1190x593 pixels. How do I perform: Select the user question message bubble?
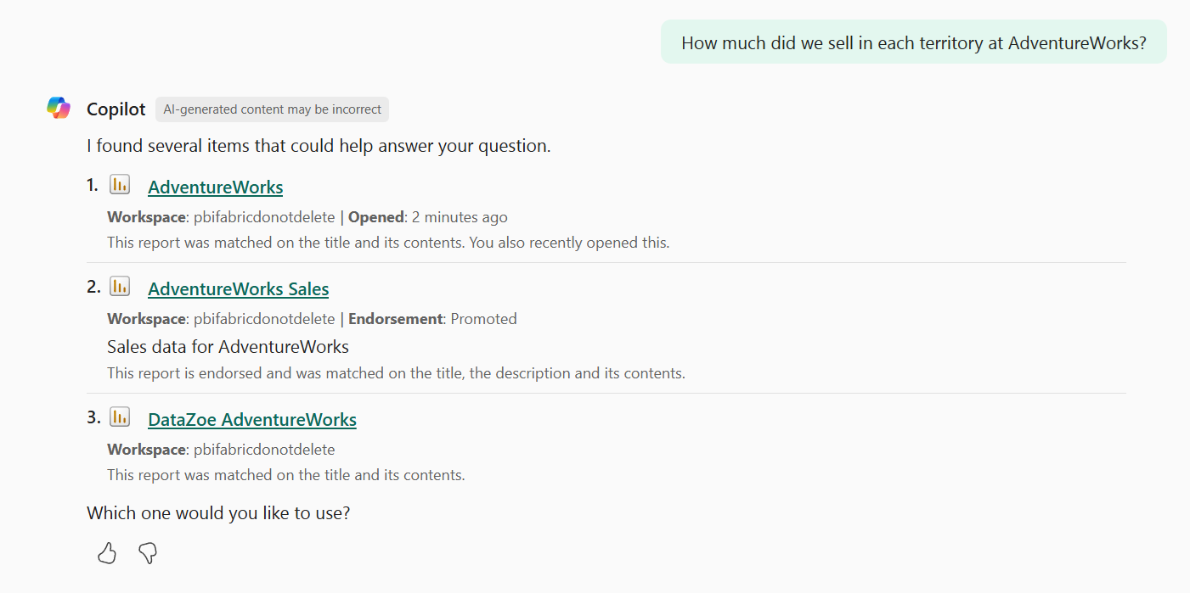click(x=913, y=42)
